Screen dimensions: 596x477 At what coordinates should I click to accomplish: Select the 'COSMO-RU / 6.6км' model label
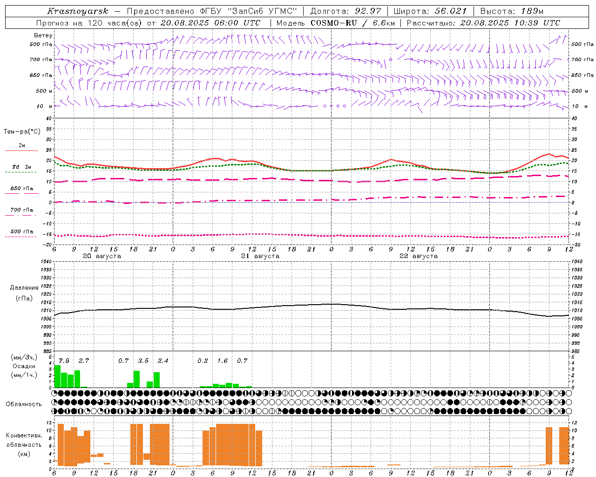(352, 23)
